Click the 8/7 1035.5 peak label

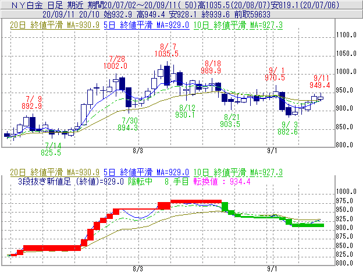coord(166,50)
